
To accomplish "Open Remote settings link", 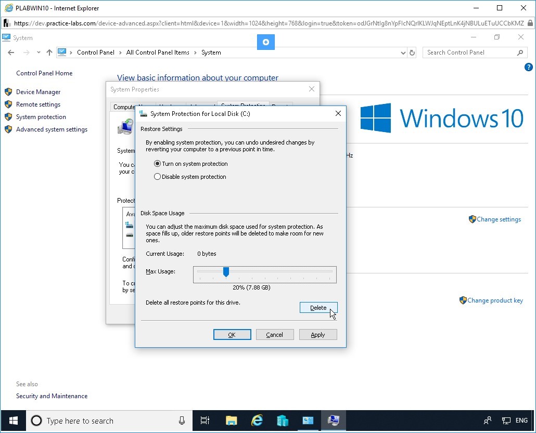I will click(38, 104).
